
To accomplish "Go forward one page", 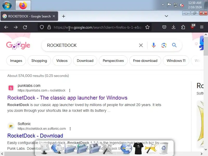I will (x=16, y=27).
